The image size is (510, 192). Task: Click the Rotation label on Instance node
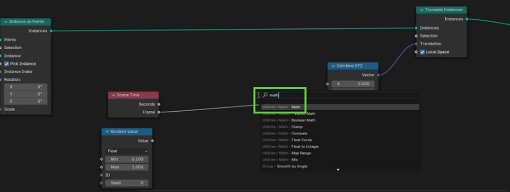pos(12,79)
